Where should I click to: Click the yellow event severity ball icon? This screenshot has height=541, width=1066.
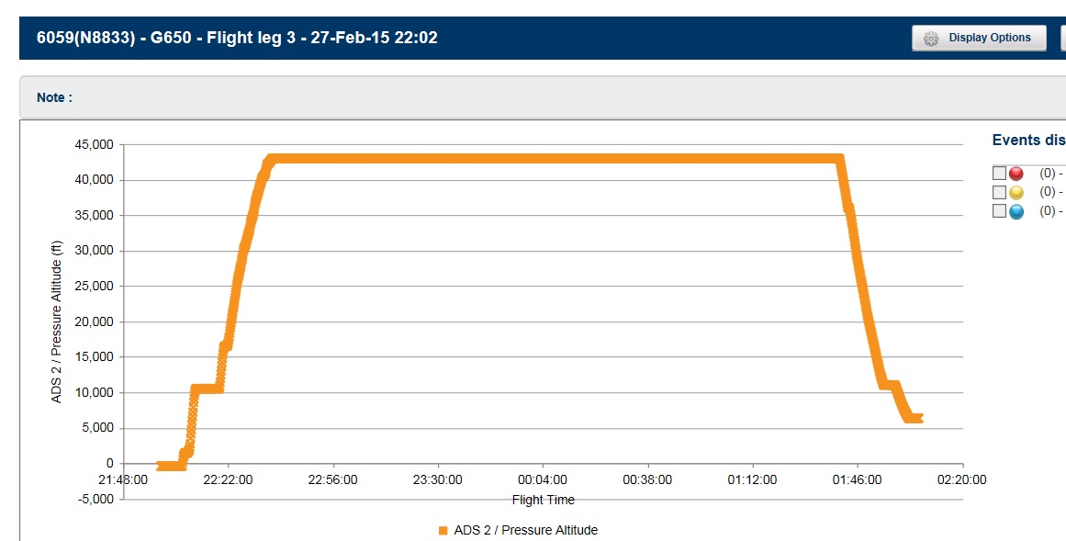1016,193
